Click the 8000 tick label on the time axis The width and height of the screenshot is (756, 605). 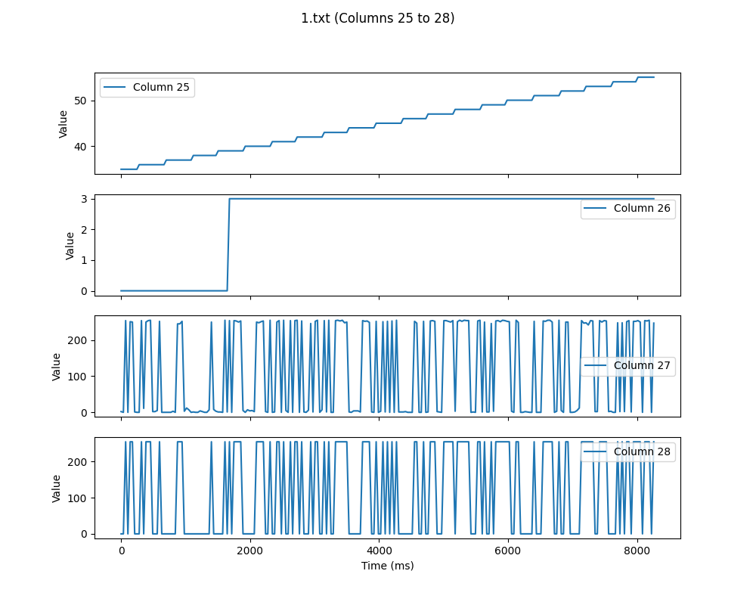coord(637,551)
